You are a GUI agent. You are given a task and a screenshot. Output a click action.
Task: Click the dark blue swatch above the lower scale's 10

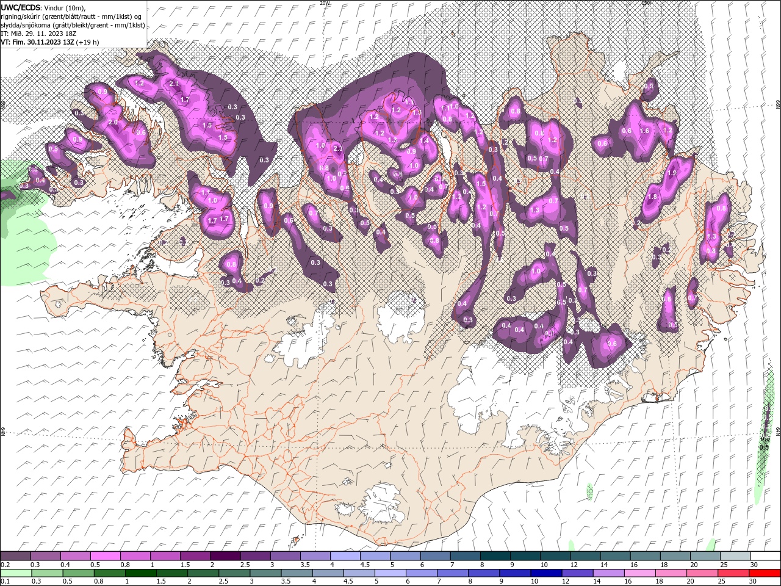coord(545,573)
